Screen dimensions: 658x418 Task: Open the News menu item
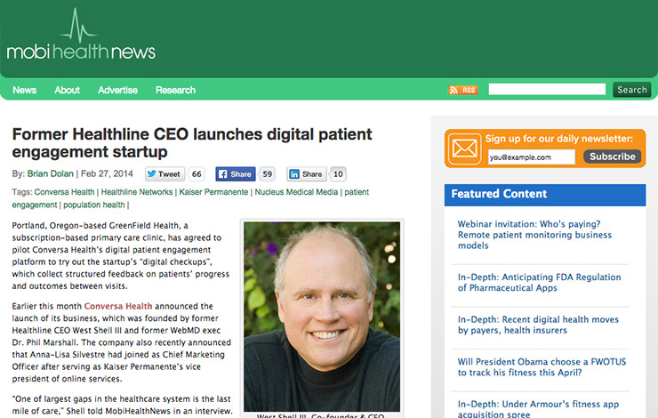24,90
